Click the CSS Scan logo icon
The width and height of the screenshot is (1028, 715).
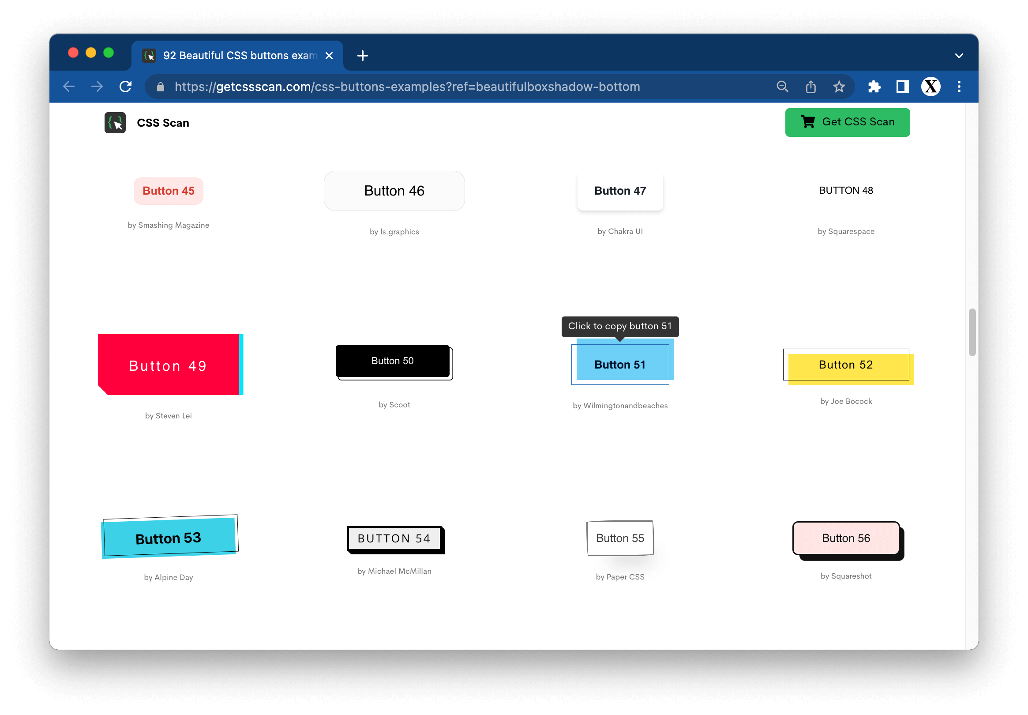point(115,123)
